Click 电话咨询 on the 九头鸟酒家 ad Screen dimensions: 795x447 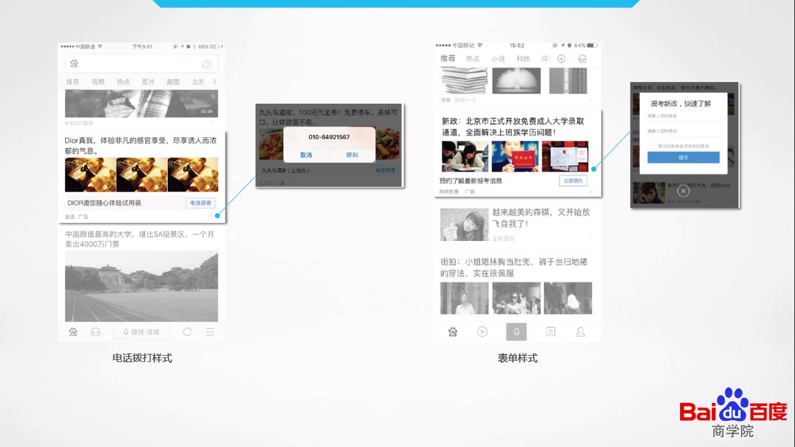[x=385, y=170]
